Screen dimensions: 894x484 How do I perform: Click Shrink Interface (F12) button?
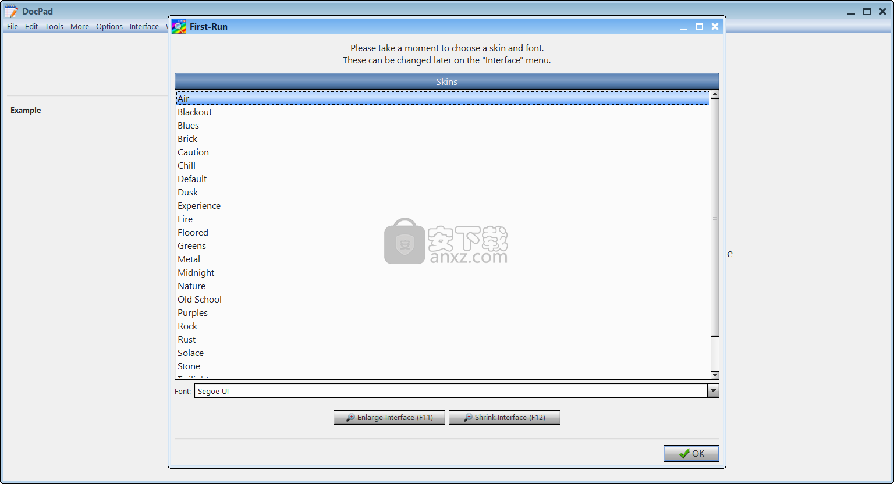(505, 417)
